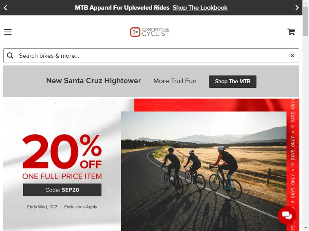Show next promo with right arrow
309x231 pixels.
coord(297,8)
